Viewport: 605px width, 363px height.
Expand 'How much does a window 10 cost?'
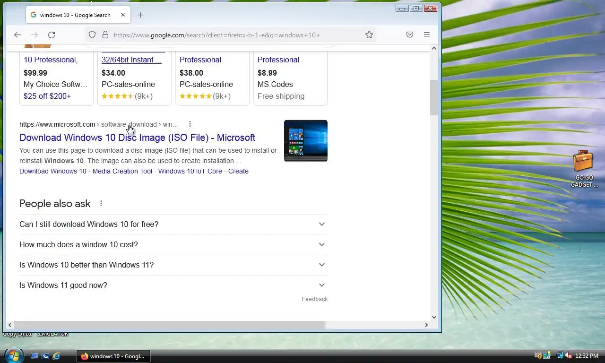173,244
